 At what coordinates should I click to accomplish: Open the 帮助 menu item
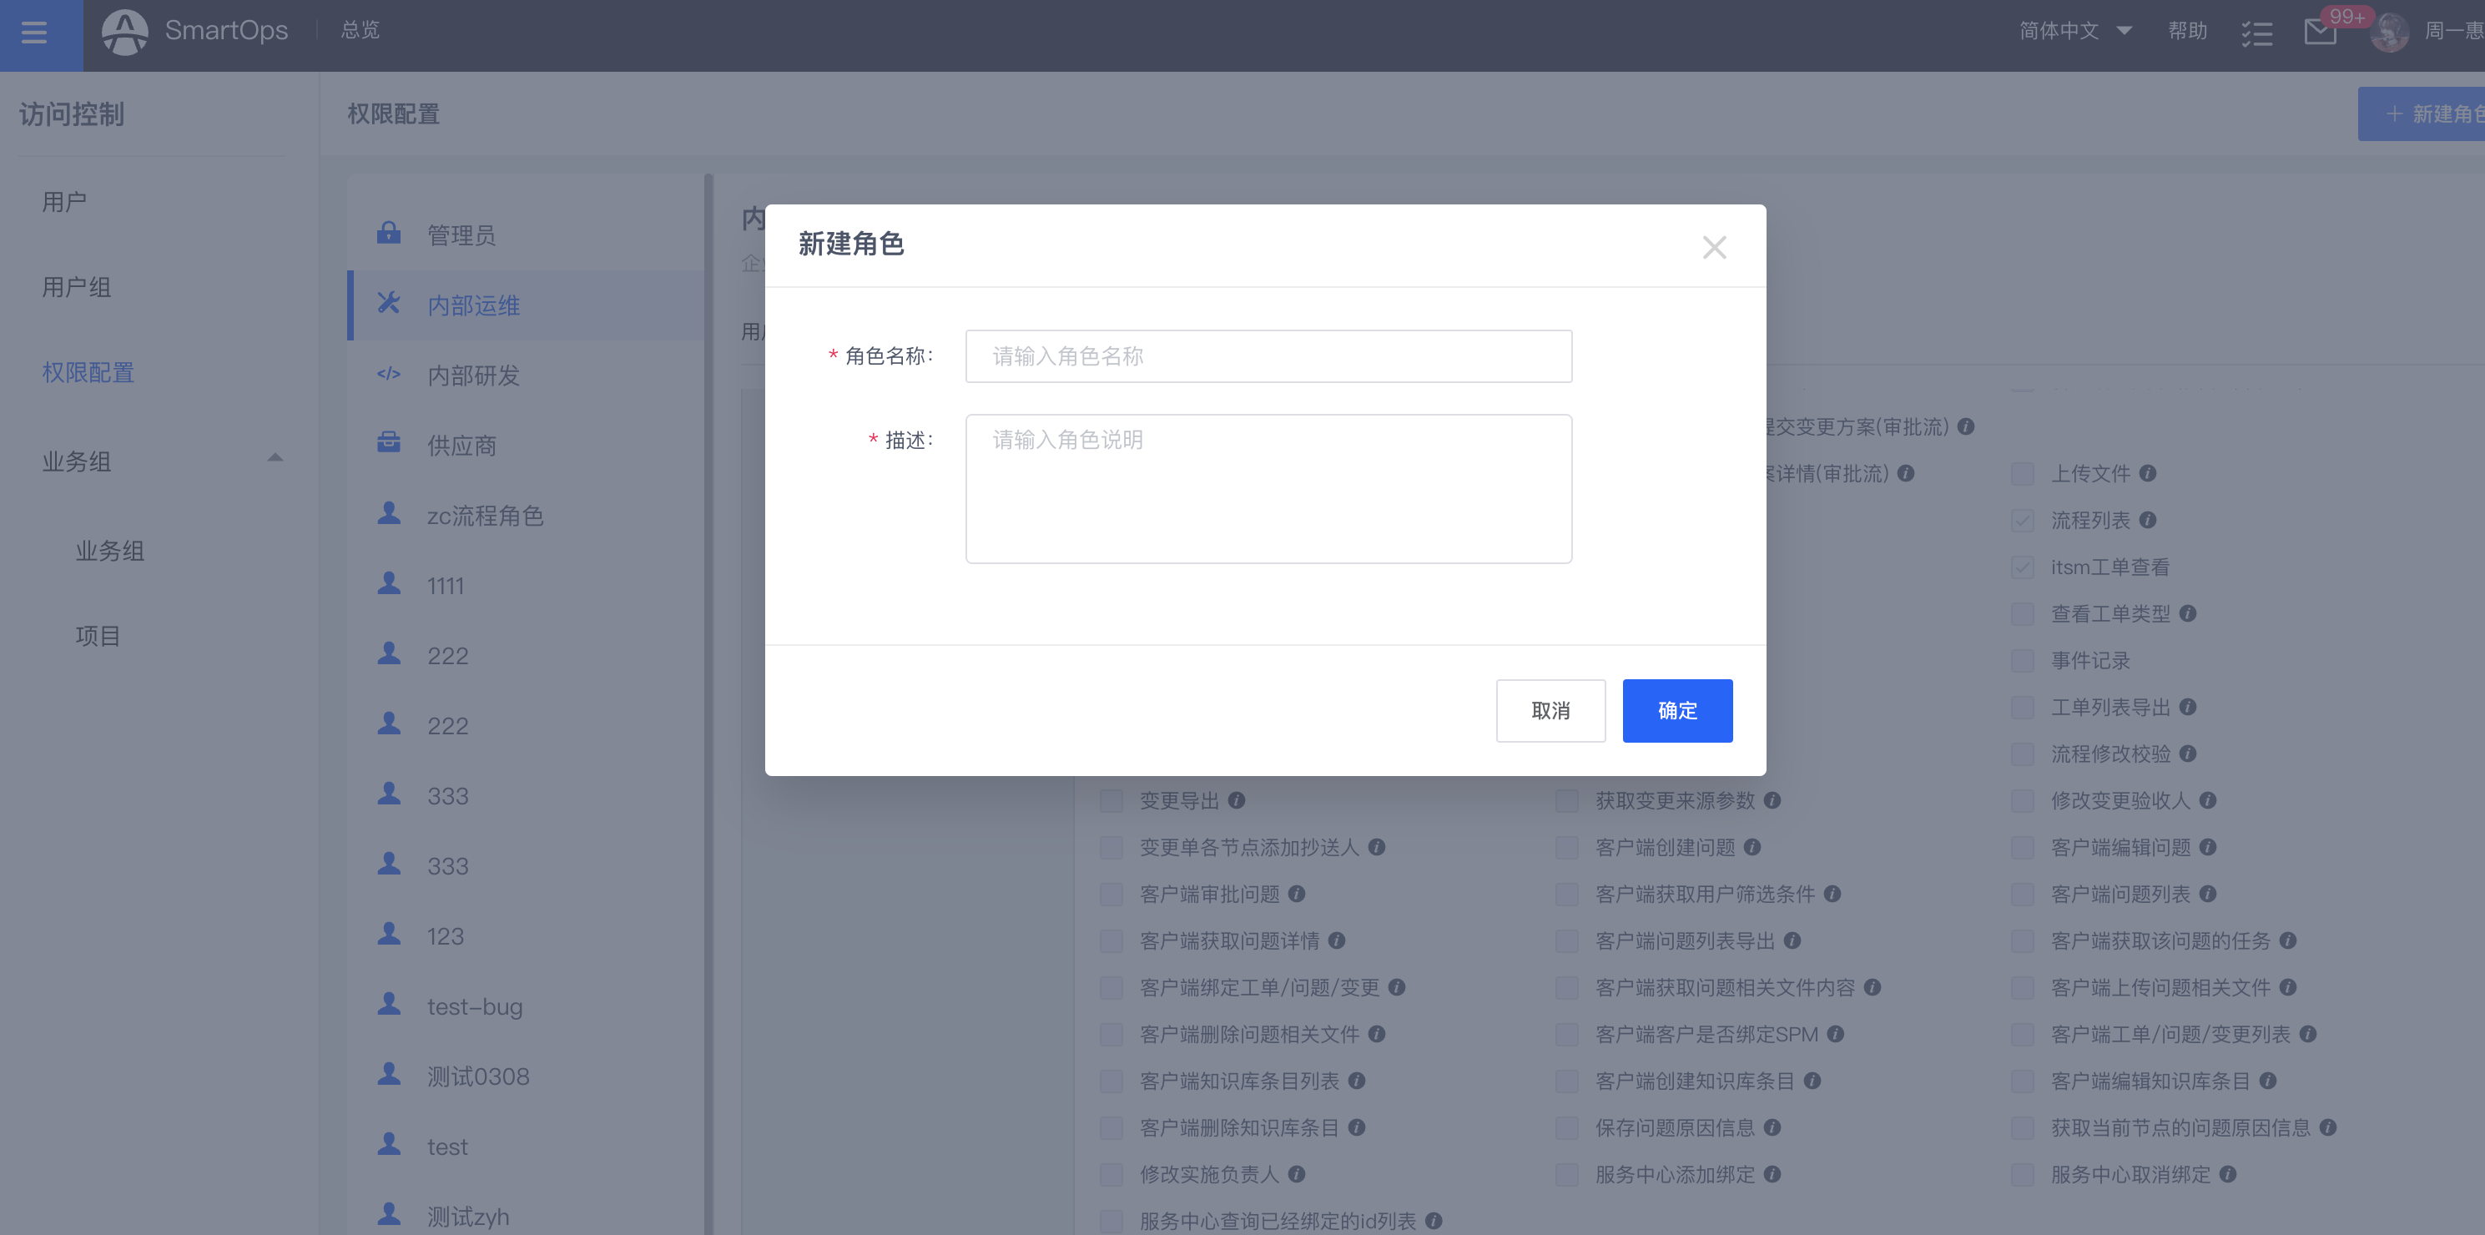pyautogui.click(x=2187, y=30)
